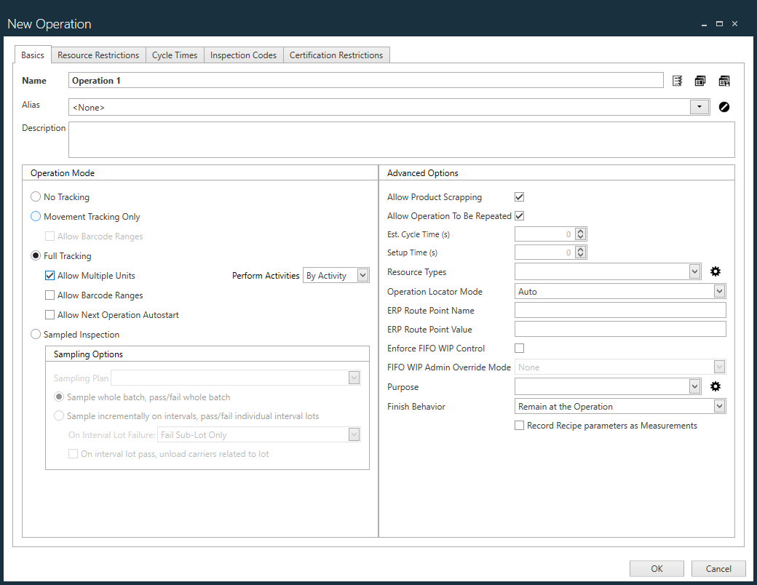Click the checklist icon beside the Name field
Viewport: 757px width, 585px height.
677,80
